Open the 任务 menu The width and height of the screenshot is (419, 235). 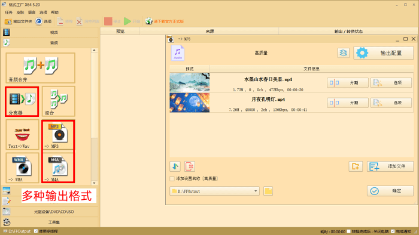pos(8,13)
